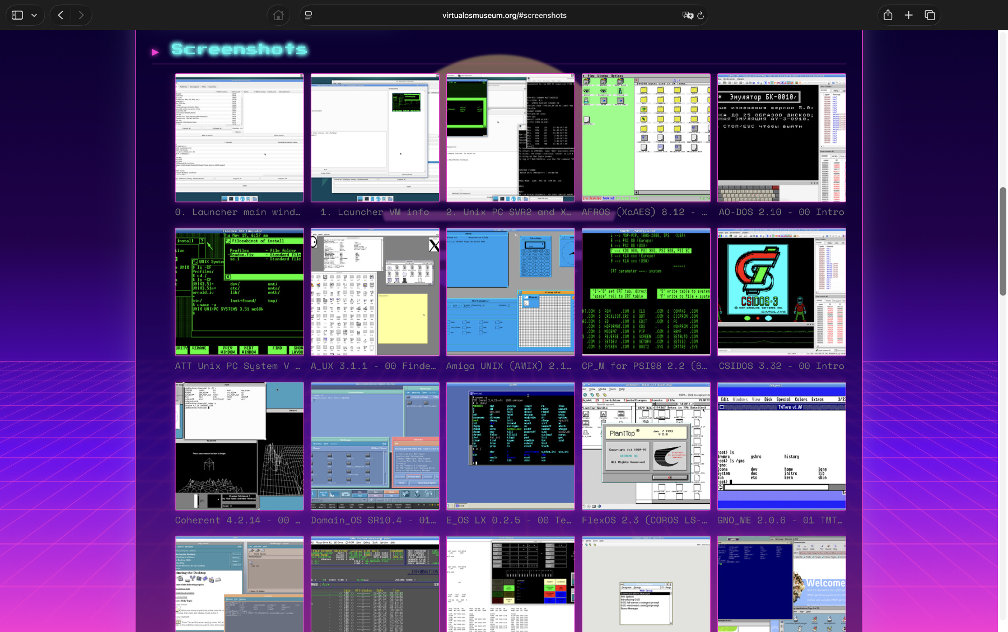Click the caption '0. Launcher main wind…'
The width and height of the screenshot is (1008, 632).
click(238, 212)
